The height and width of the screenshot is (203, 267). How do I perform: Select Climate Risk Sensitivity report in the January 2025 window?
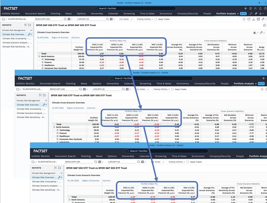46,190
